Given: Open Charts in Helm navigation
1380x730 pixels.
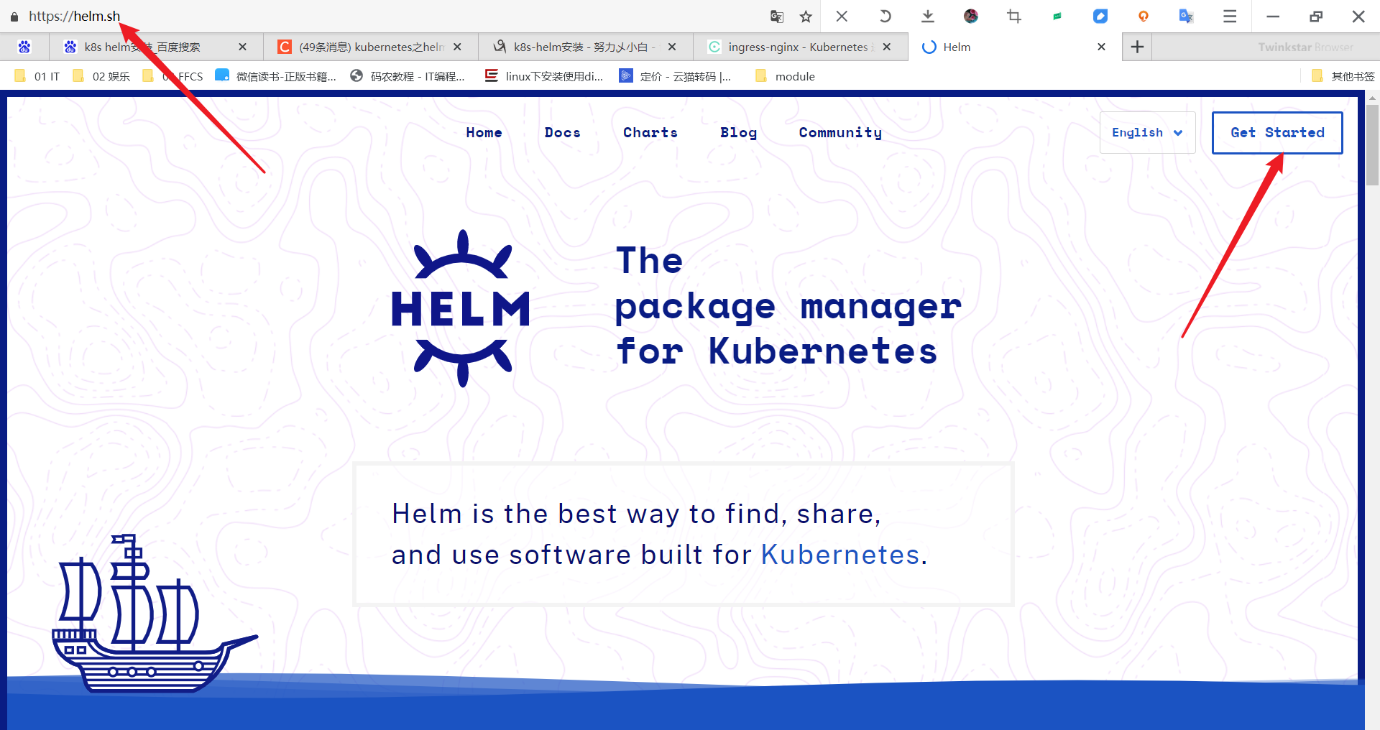Looking at the screenshot, I should 650,132.
